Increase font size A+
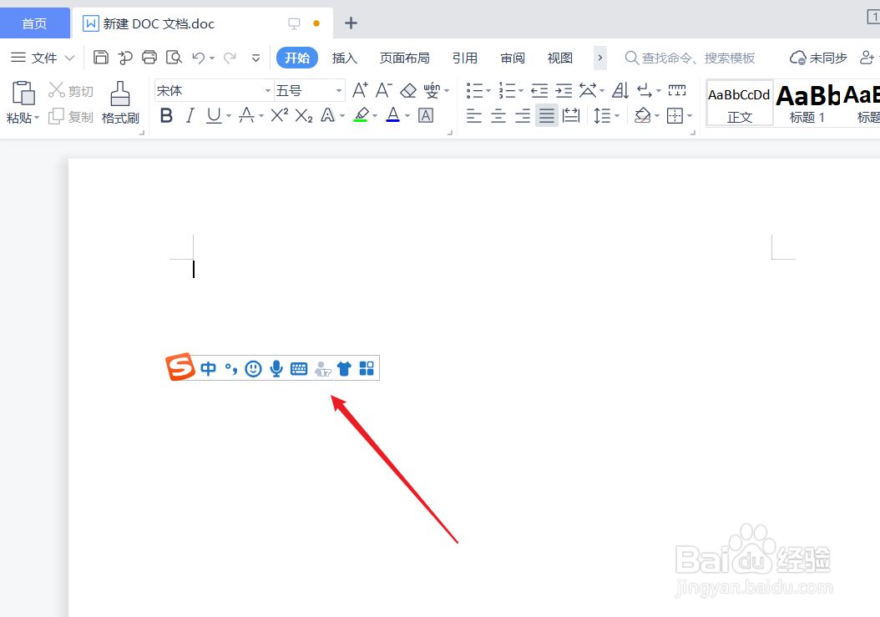Viewport: 880px width, 617px height. [x=360, y=90]
